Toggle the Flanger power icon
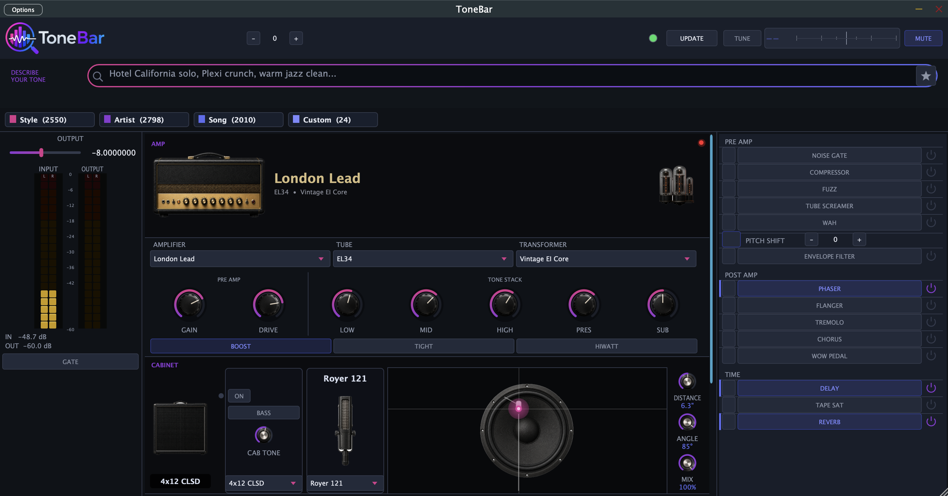The image size is (948, 496). coord(931,305)
